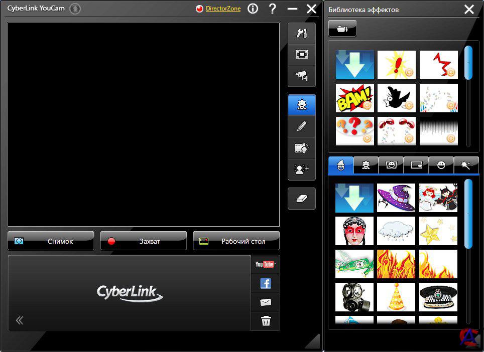Open help question mark icon
484x352 pixels.
tap(272, 9)
